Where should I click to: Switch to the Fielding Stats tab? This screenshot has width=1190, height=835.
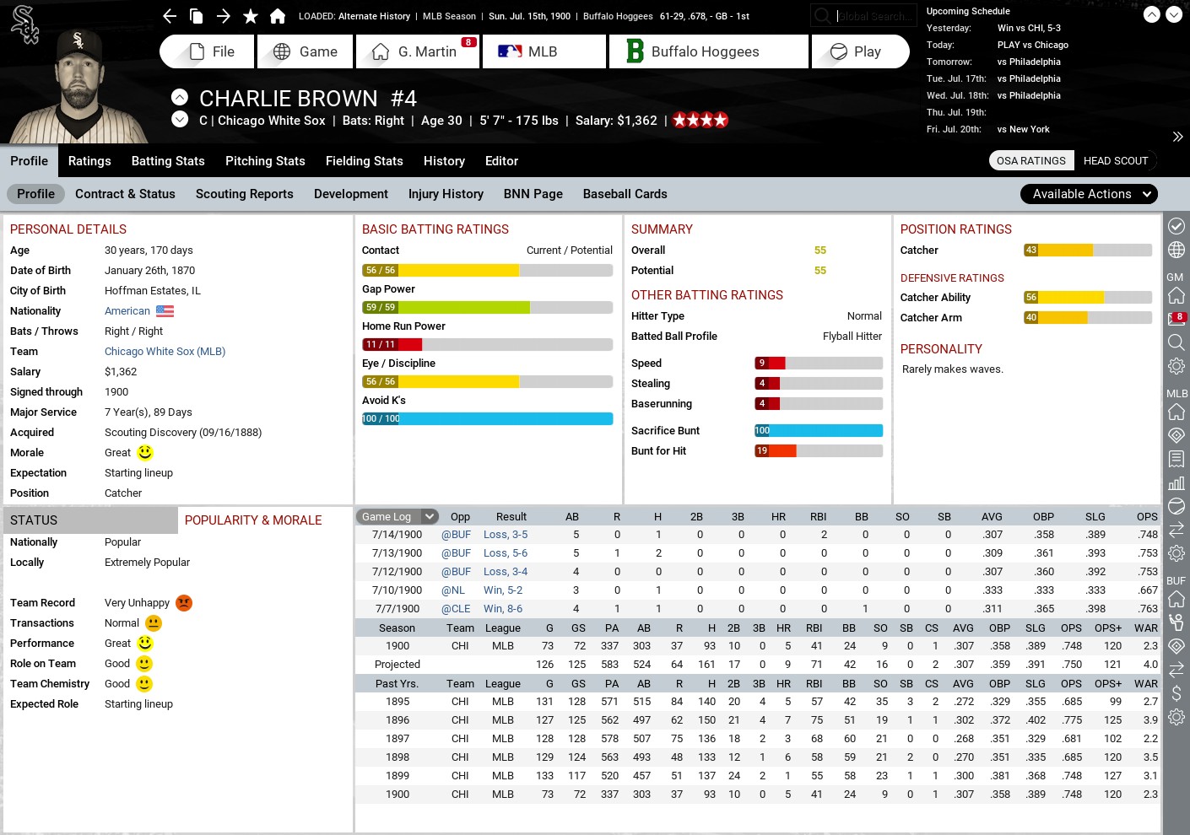pos(365,161)
